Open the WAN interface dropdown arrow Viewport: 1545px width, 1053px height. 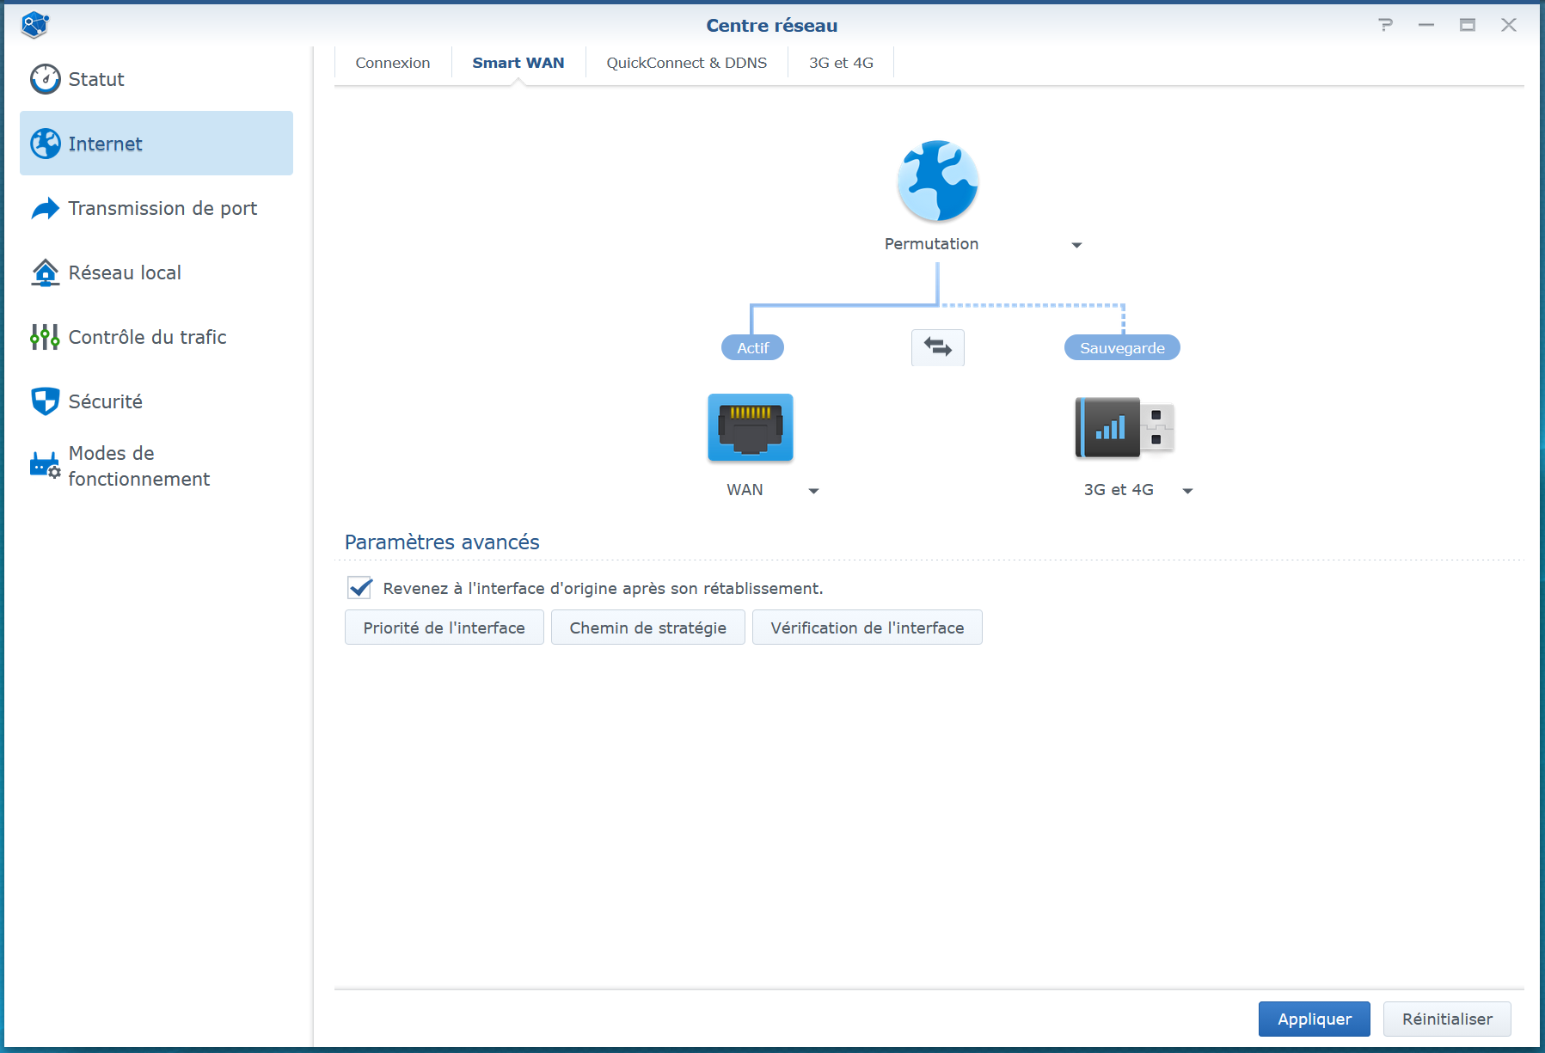[813, 491]
